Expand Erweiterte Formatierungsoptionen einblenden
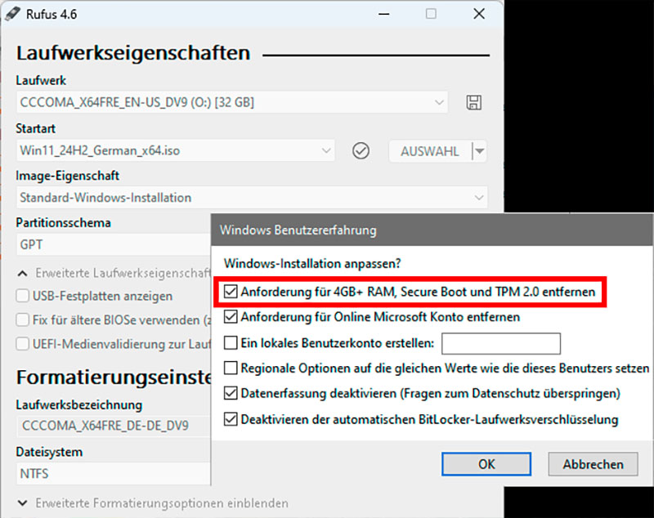Viewport: 654px width, 518px height. tap(21, 503)
